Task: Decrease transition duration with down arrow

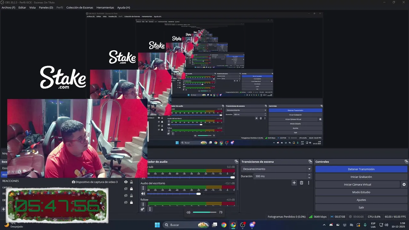Action: 309,178
